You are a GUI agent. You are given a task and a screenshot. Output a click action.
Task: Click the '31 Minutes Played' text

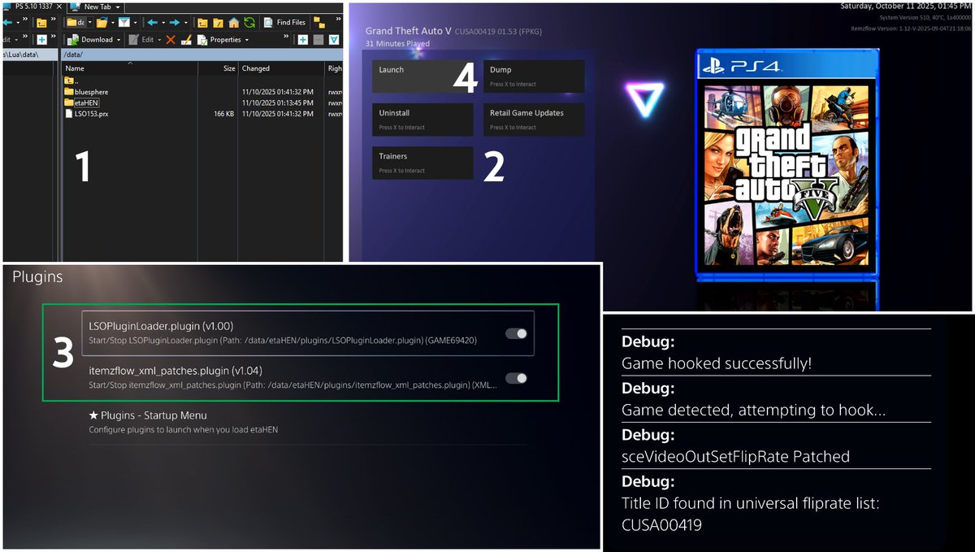[x=397, y=43]
